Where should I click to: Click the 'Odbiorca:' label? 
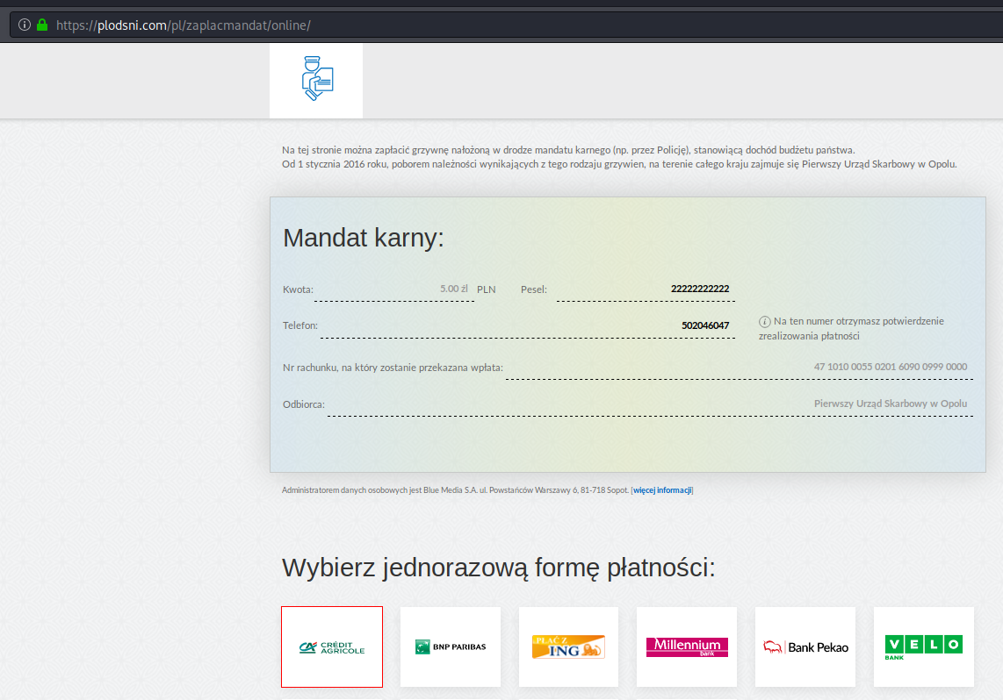pos(304,404)
